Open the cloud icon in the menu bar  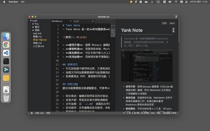pyautogui.click(x=146, y=2)
